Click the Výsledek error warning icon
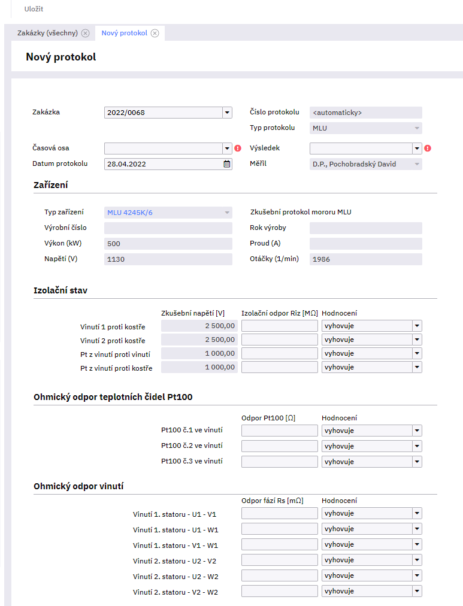Viewport: 463px width, 606px height. 428,149
